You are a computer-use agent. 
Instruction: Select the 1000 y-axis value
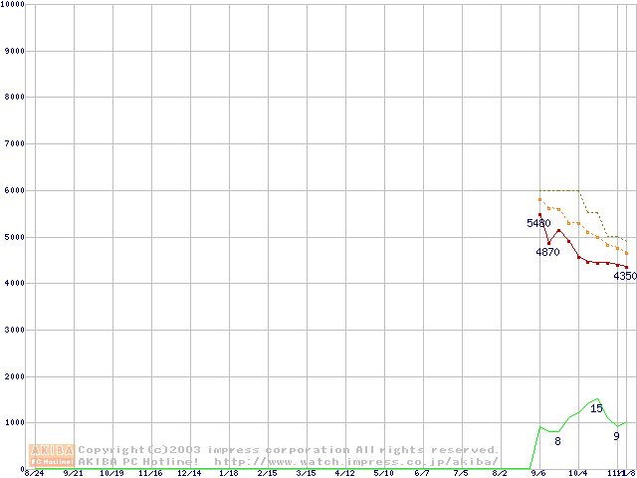click(x=12, y=422)
